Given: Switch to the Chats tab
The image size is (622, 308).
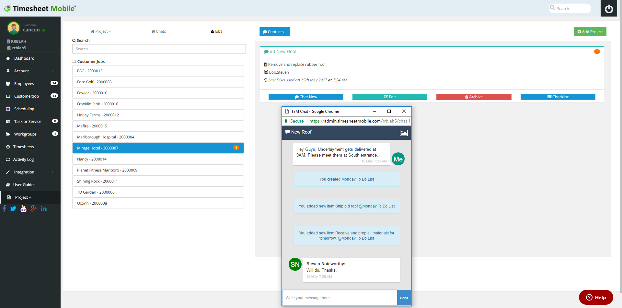Looking at the screenshot, I should click(159, 31).
